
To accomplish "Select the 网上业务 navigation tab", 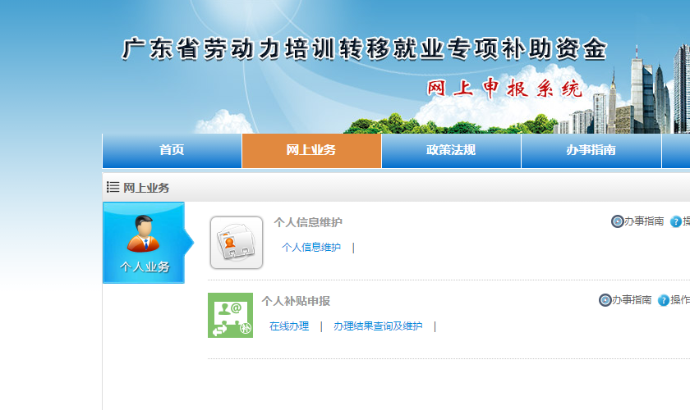I will point(311,150).
